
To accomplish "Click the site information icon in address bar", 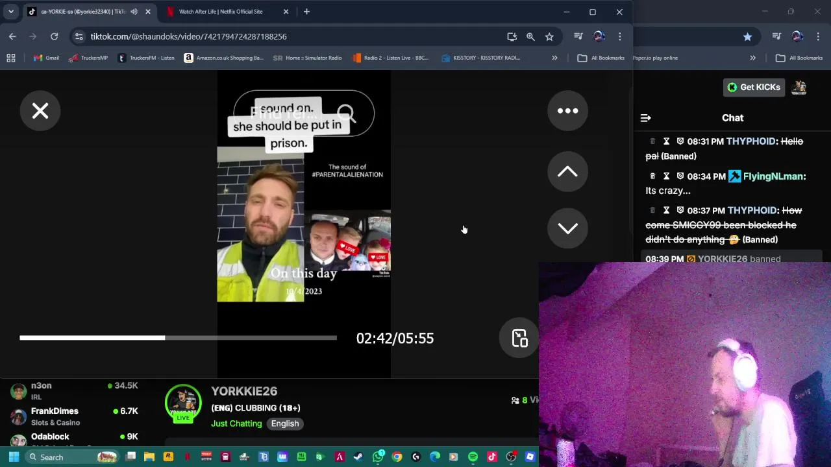I will click(x=79, y=36).
